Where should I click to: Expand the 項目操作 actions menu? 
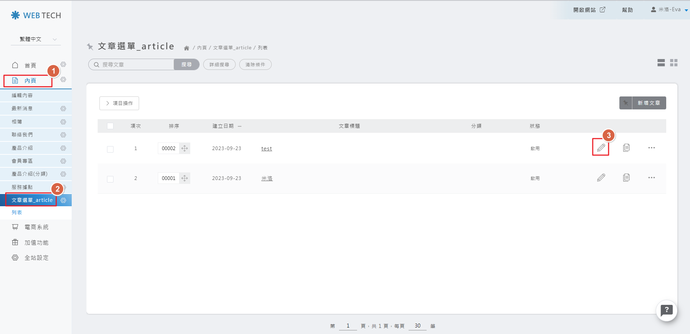119,103
